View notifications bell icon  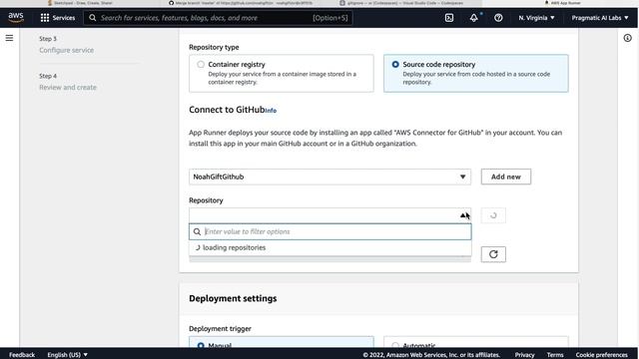(474, 18)
